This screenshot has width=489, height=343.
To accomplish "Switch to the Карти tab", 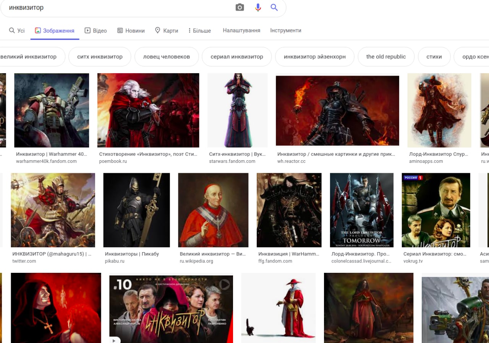I will click(x=167, y=31).
